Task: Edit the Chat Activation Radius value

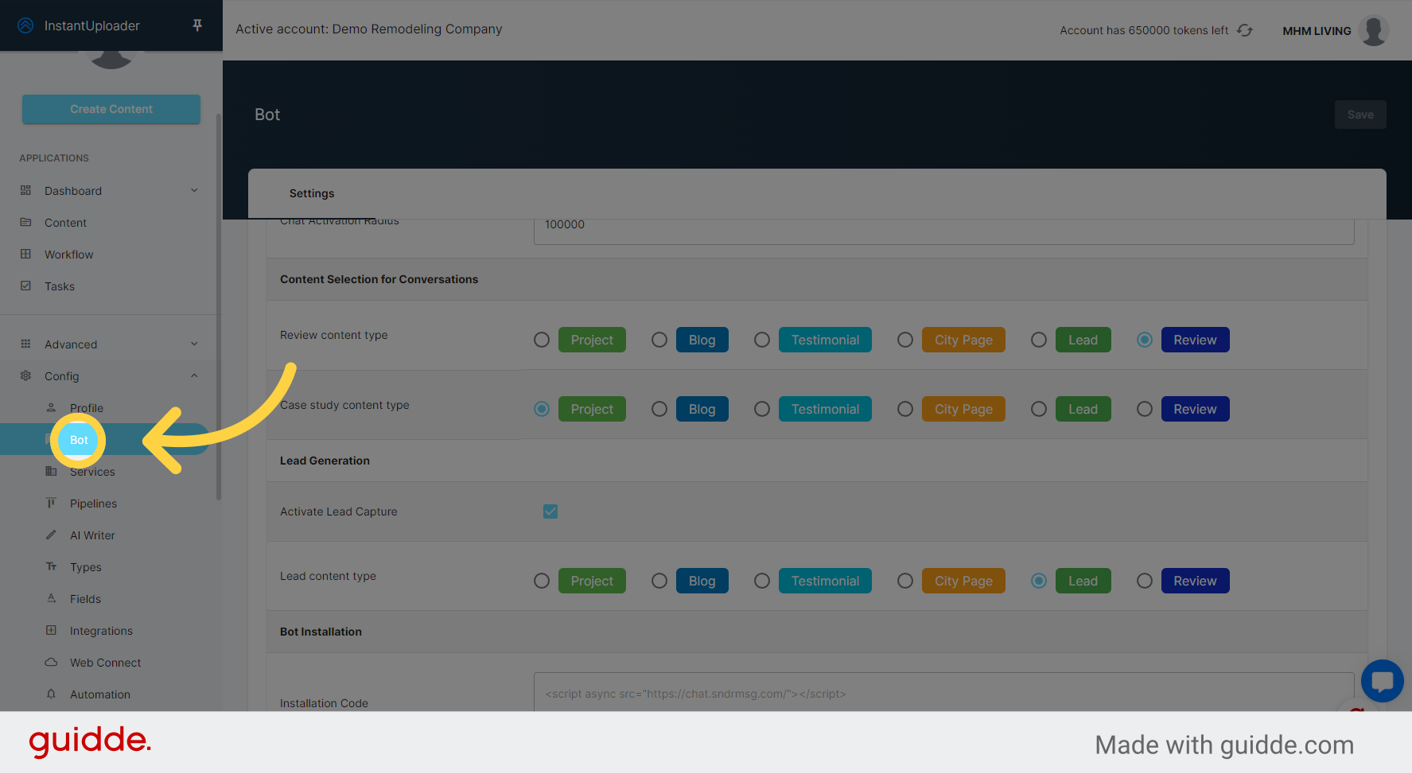Action: 943,224
